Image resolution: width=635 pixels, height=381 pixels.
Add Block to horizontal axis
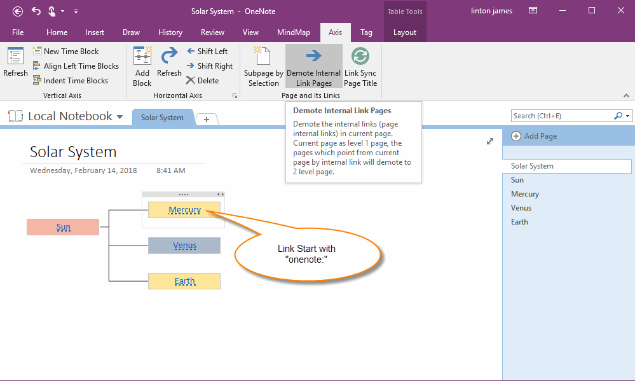coord(142,67)
